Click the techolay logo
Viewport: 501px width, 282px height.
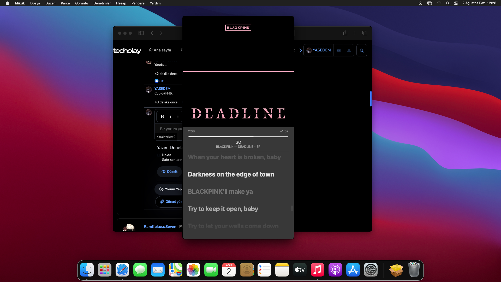pyautogui.click(x=127, y=50)
